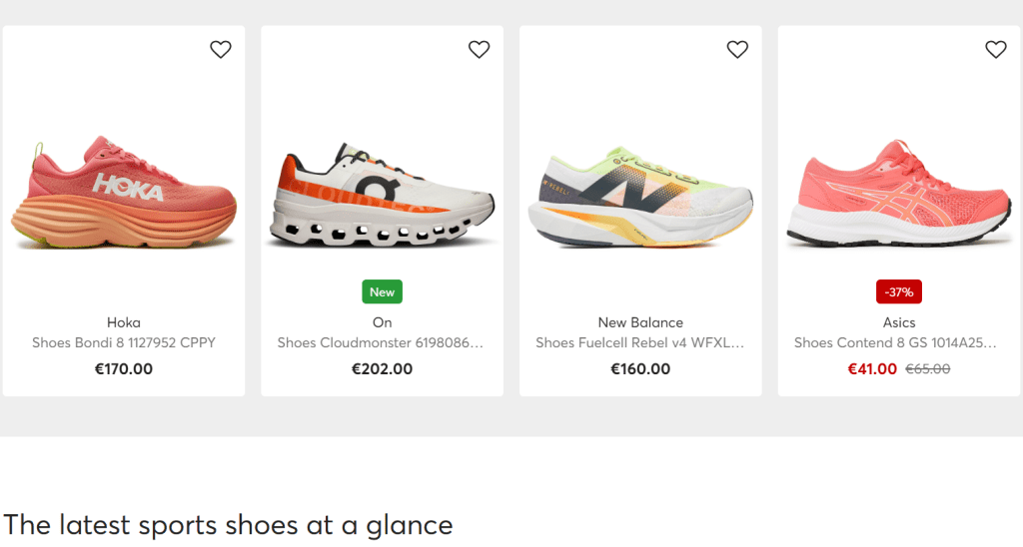Image resolution: width=1023 pixels, height=547 pixels.
Task: Save Asics Contend 8 to wishlist
Action: click(x=996, y=50)
